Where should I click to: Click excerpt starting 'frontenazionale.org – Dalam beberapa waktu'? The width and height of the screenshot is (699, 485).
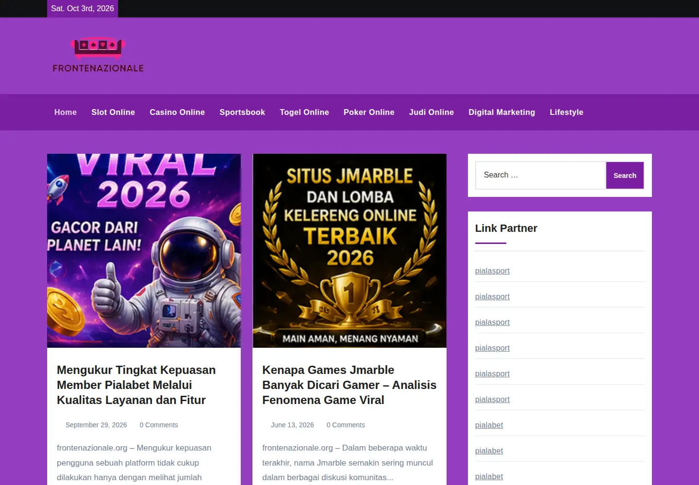(348, 463)
